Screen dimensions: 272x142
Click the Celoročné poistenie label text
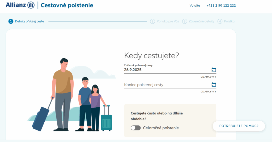pyautogui.click(x=161, y=128)
